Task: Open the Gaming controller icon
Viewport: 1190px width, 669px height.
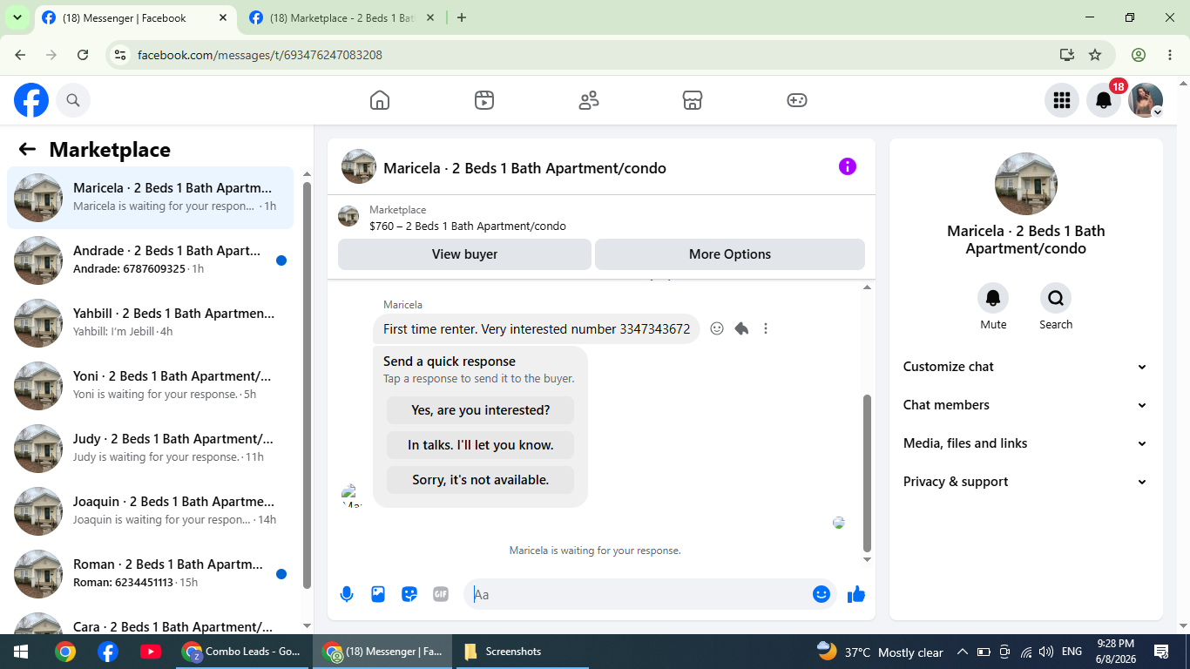Action: click(797, 100)
